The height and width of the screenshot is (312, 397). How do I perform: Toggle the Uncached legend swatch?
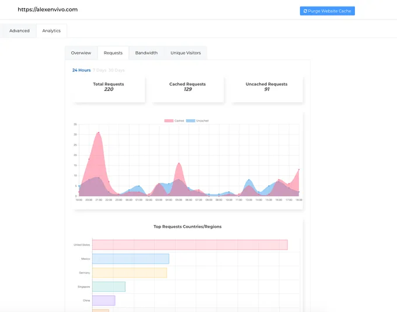click(191, 120)
